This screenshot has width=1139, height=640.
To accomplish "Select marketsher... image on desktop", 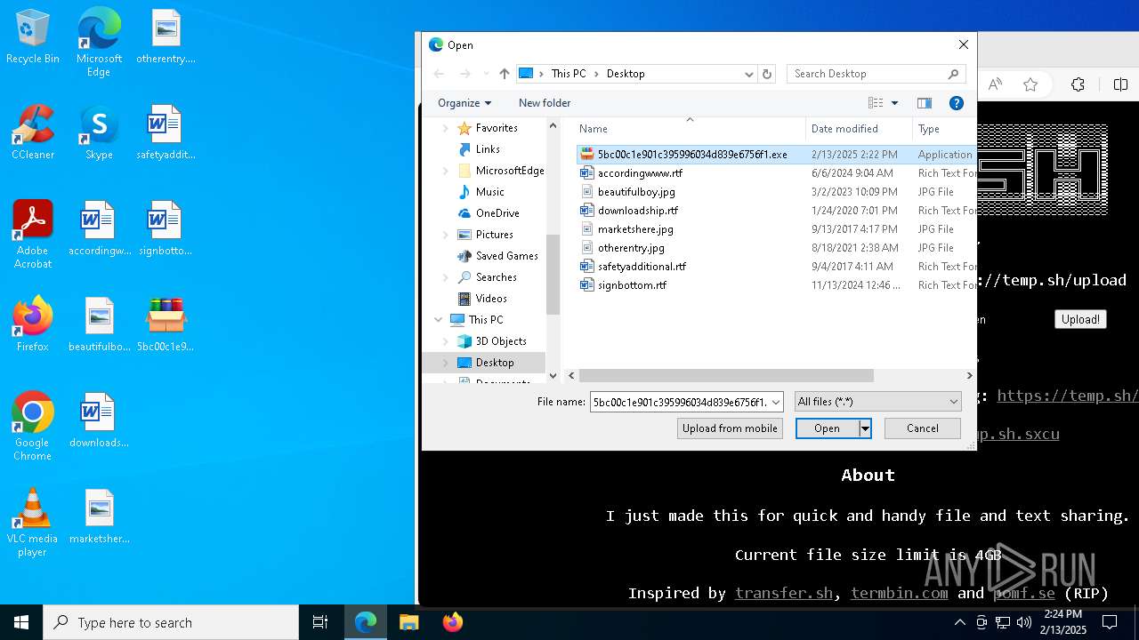I will tap(99, 516).
